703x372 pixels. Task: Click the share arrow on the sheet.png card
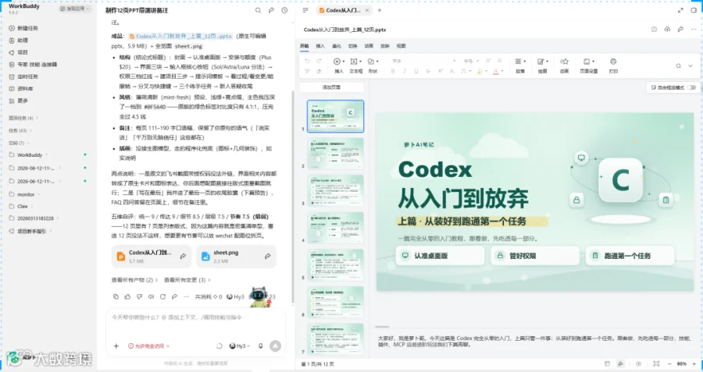point(267,256)
